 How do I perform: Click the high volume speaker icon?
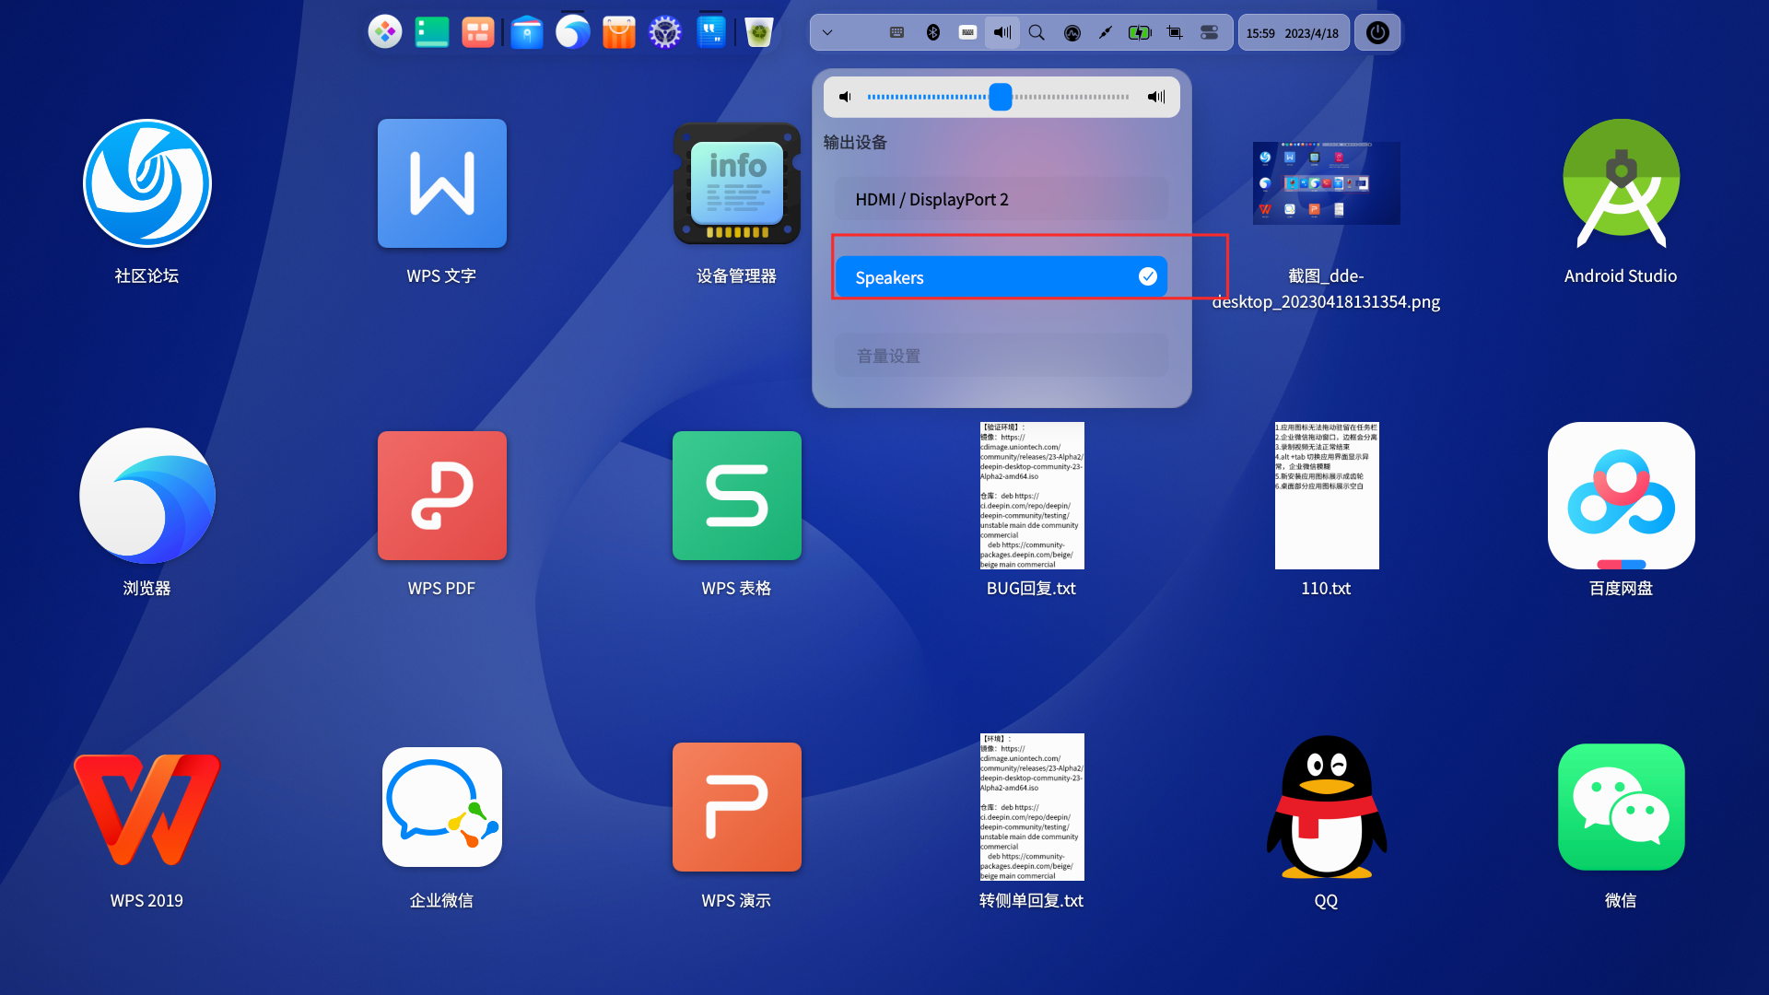pos(1156,97)
